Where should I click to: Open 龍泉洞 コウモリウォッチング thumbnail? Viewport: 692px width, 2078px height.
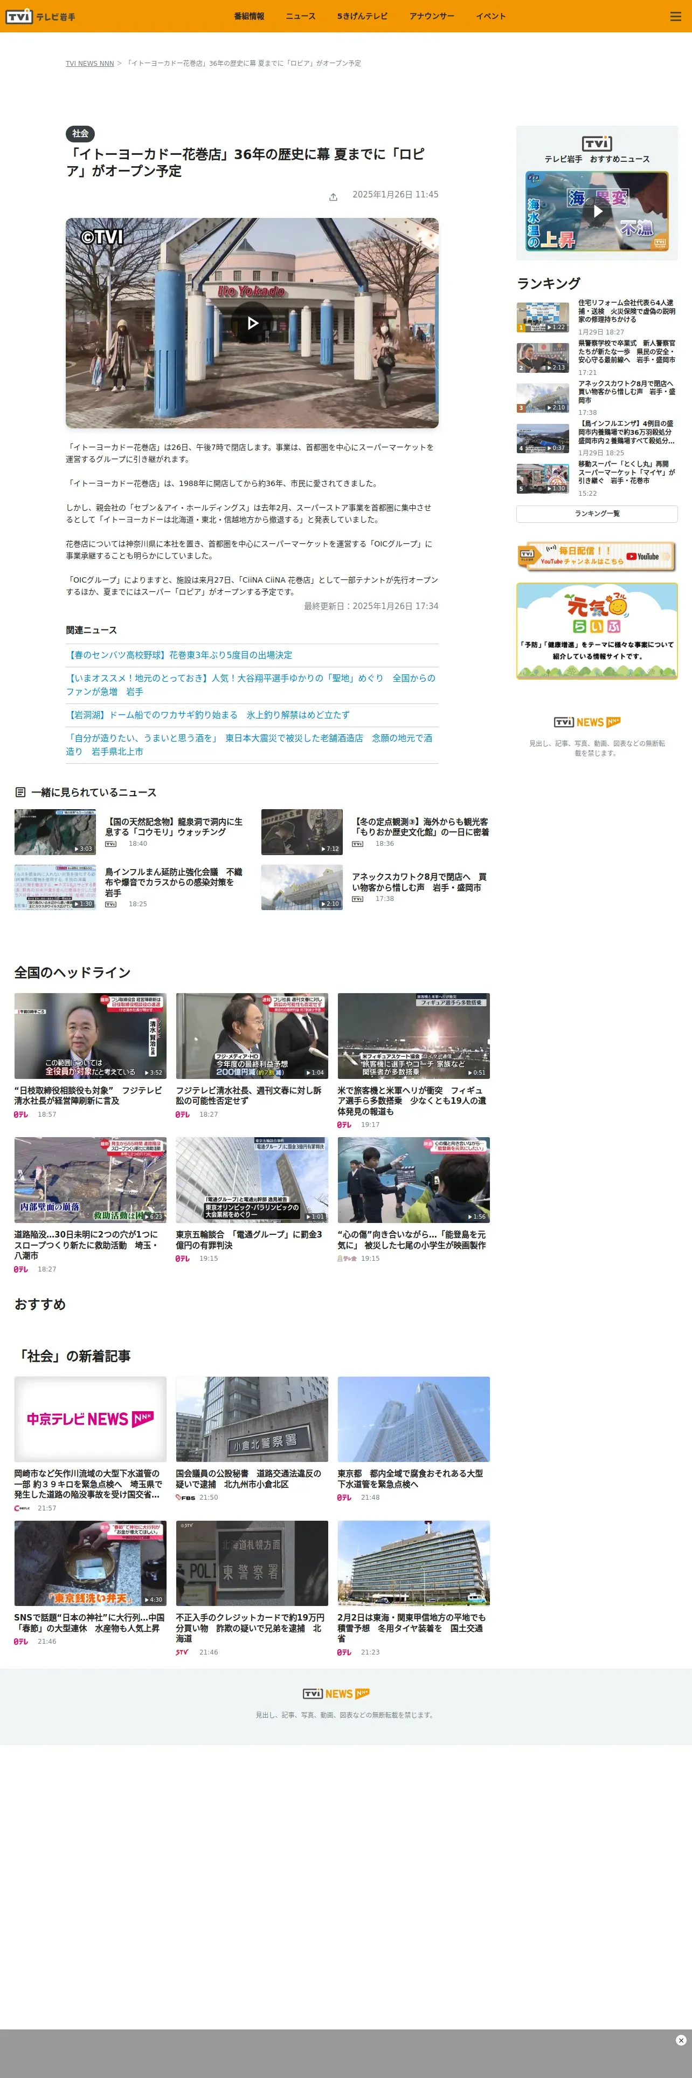55,832
